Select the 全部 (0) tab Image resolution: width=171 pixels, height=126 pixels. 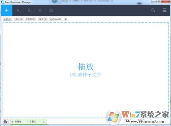8,19
